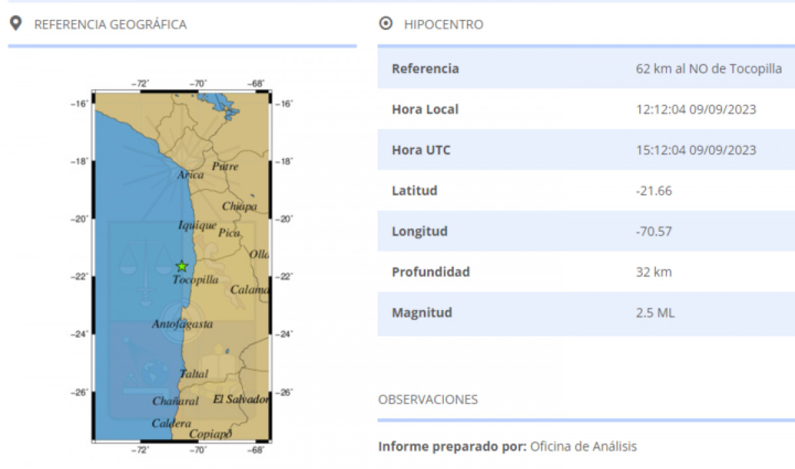Click Arica label on the map
The height and width of the screenshot is (469, 795).
[x=190, y=175]
